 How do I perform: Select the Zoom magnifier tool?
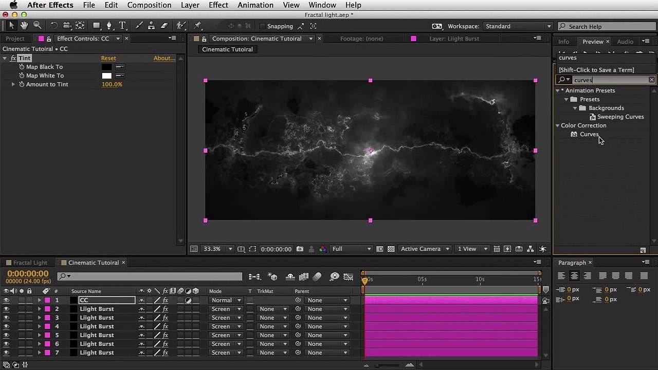pyautogui.click(x=37, y=25)
